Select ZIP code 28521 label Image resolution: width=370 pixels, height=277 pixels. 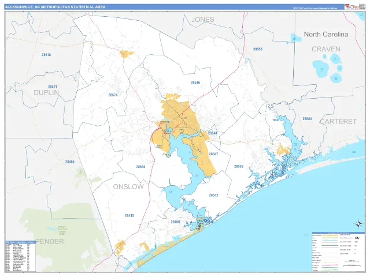53,87
